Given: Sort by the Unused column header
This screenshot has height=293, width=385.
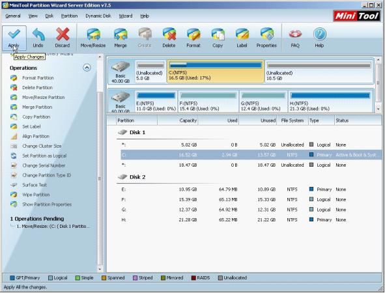Looking at the screenshot, I should (x=258, y=120).
